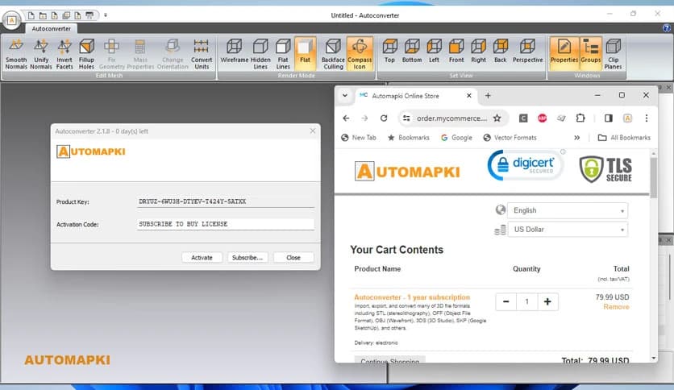Click the DigiCert Secured seal
Screen dimensions: 674x390
pos(525,164)
